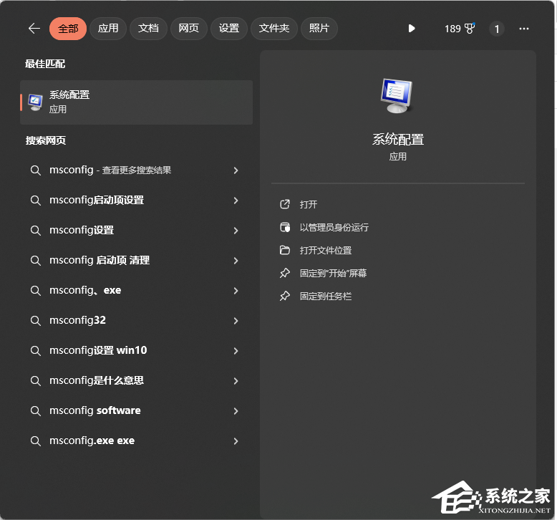Expand chevron for msconfig是什么意思

(236, 381)
